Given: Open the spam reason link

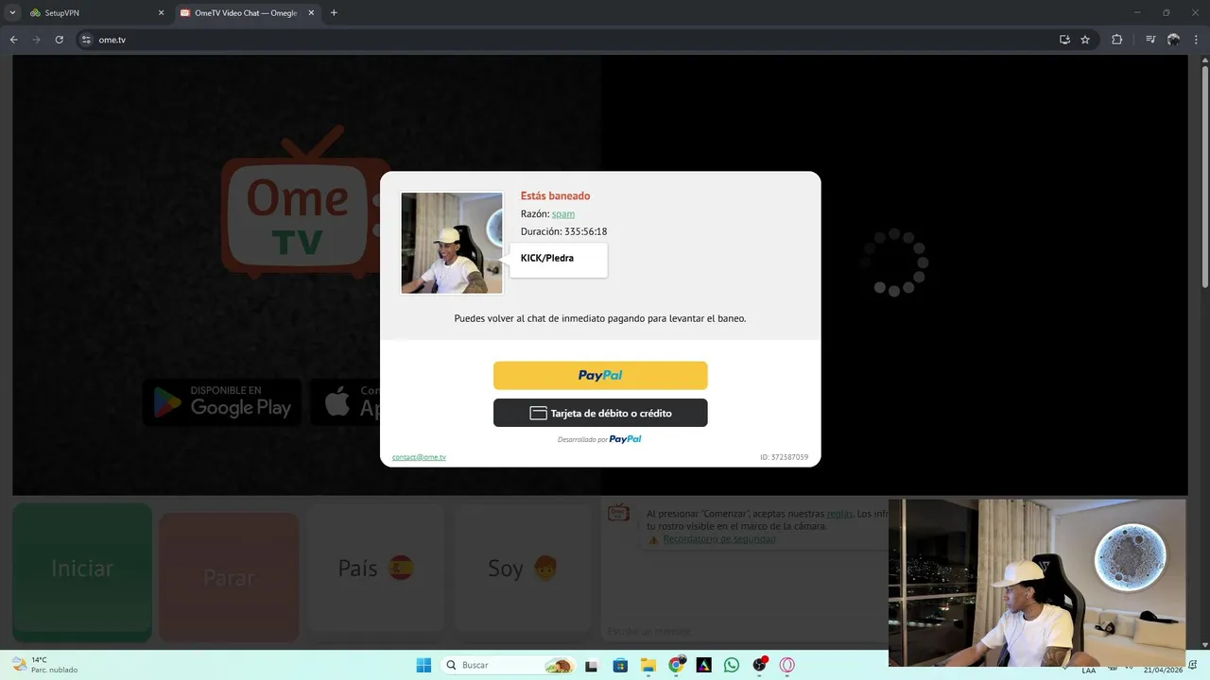Looking at the screenshot, I should click(x=563, y=214).
